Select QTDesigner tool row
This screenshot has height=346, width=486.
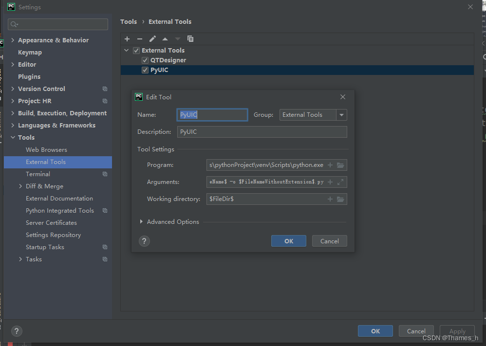tap(297, 60)
